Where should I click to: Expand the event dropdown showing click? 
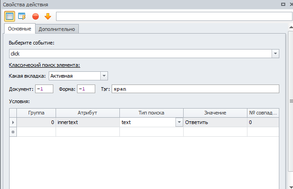click(x=275, y=54)
